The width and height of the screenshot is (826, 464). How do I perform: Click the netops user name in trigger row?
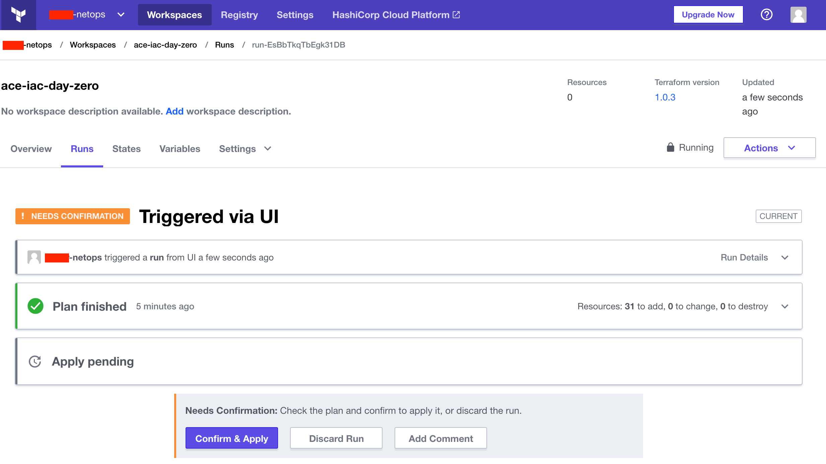pos(73,257)
